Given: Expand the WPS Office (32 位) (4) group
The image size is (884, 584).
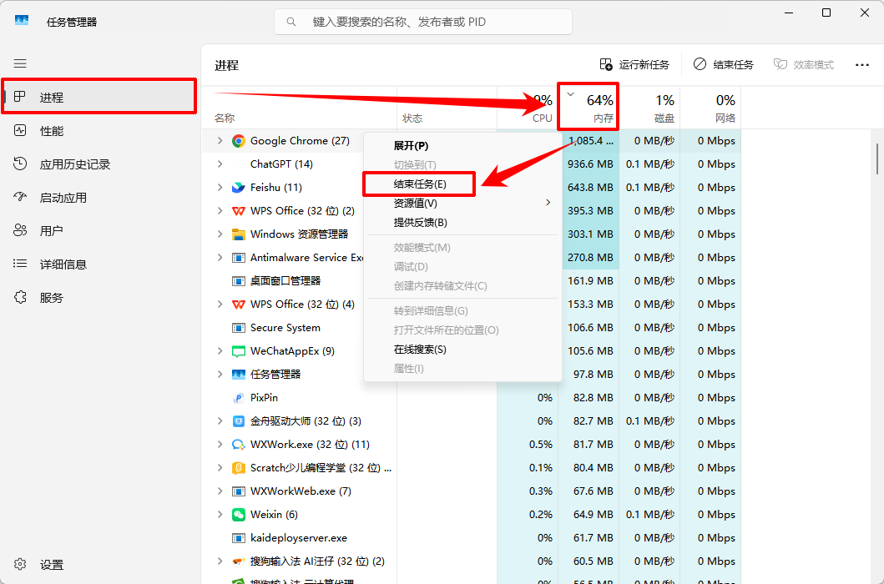Looking at the screenshot, I should coord(220,304).
